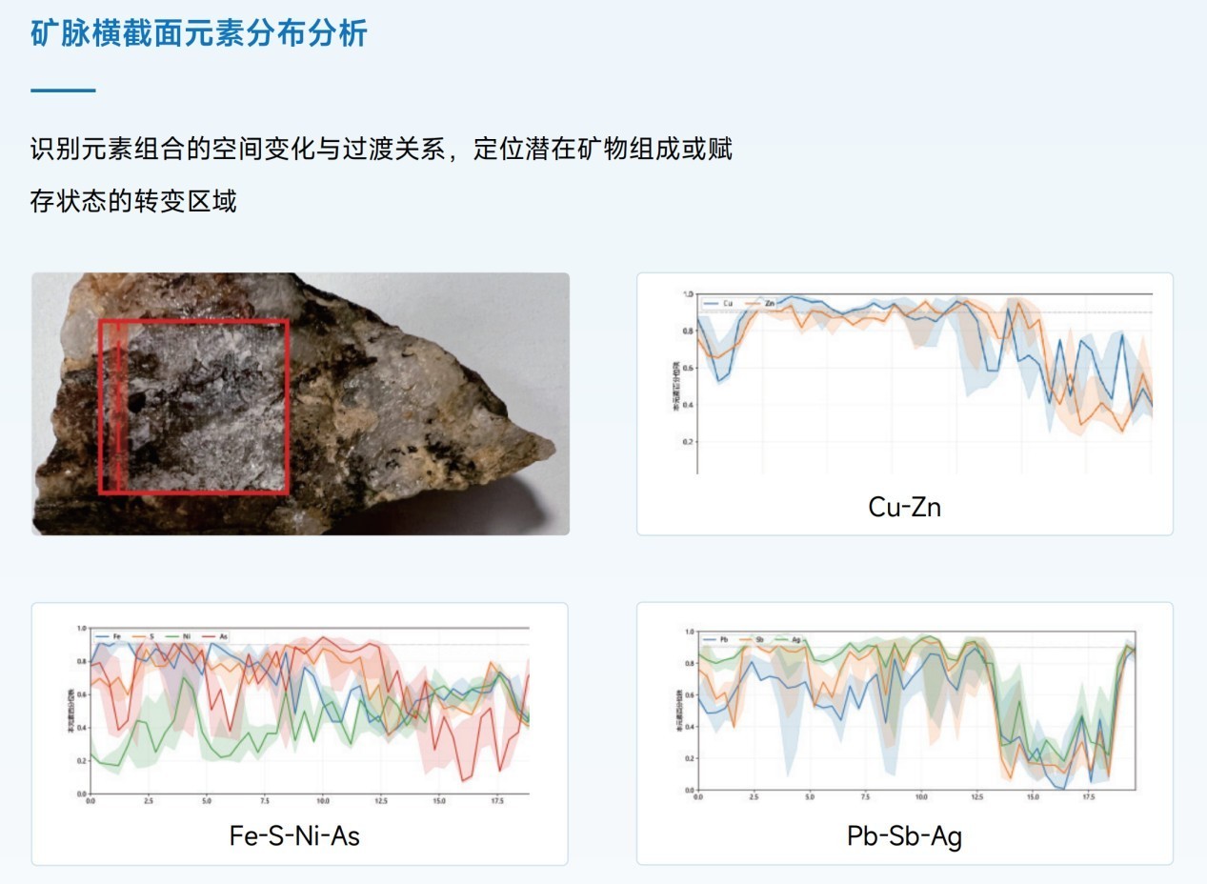Click the Pb legend entry in the chart
1207x884 pixels.
717,639
